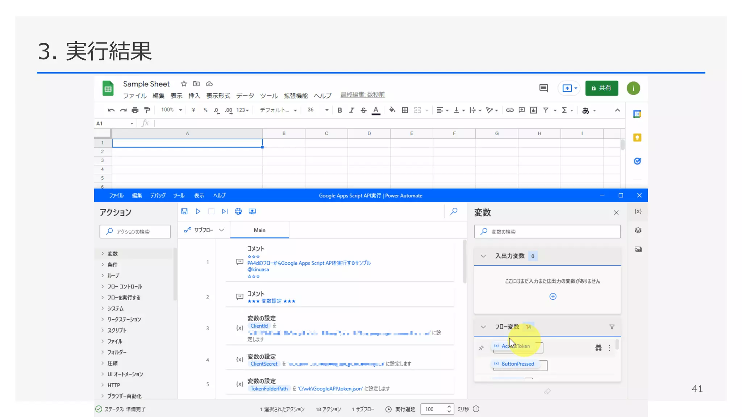Toggle italic formatting in the Sheets toolbar

[351, 110]
